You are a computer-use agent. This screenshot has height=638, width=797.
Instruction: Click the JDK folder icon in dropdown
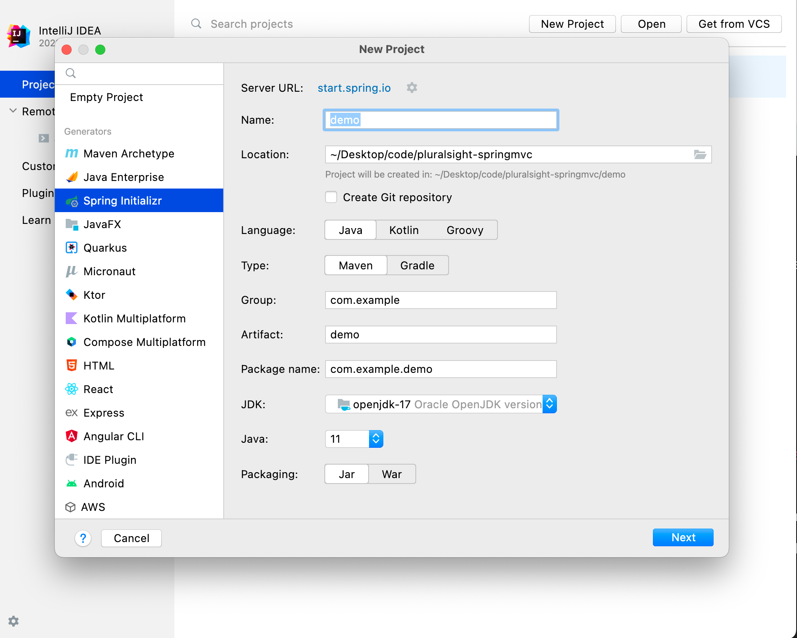[x=344, y=404]
